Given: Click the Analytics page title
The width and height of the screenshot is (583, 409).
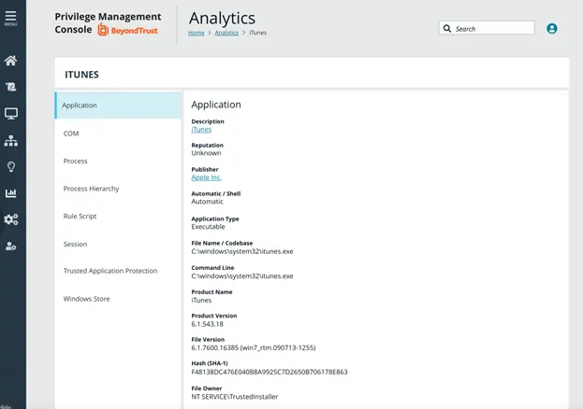Looking at the screenshot, I should [x=222, y=18].
